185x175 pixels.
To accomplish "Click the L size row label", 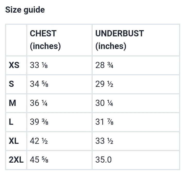I will coord(11,122).
